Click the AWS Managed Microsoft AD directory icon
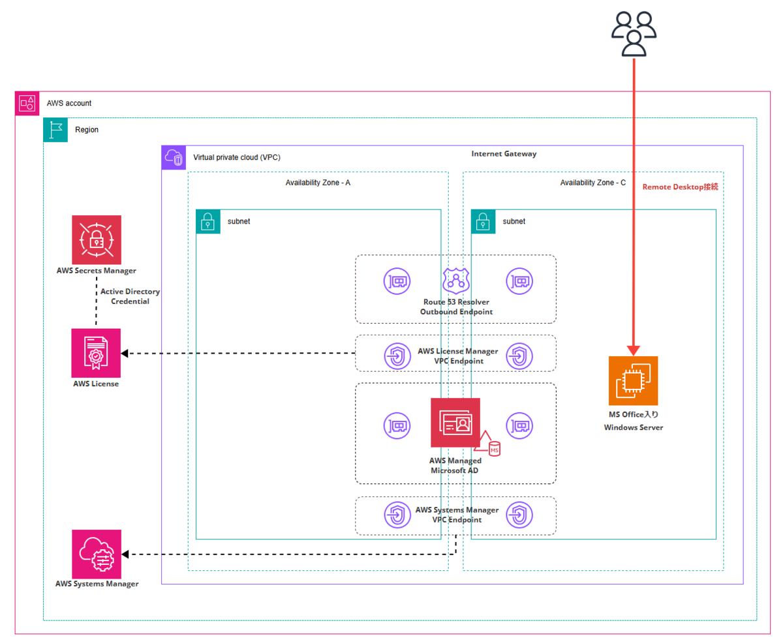This screenshot has height=638, width=783. tap(455, 423)
